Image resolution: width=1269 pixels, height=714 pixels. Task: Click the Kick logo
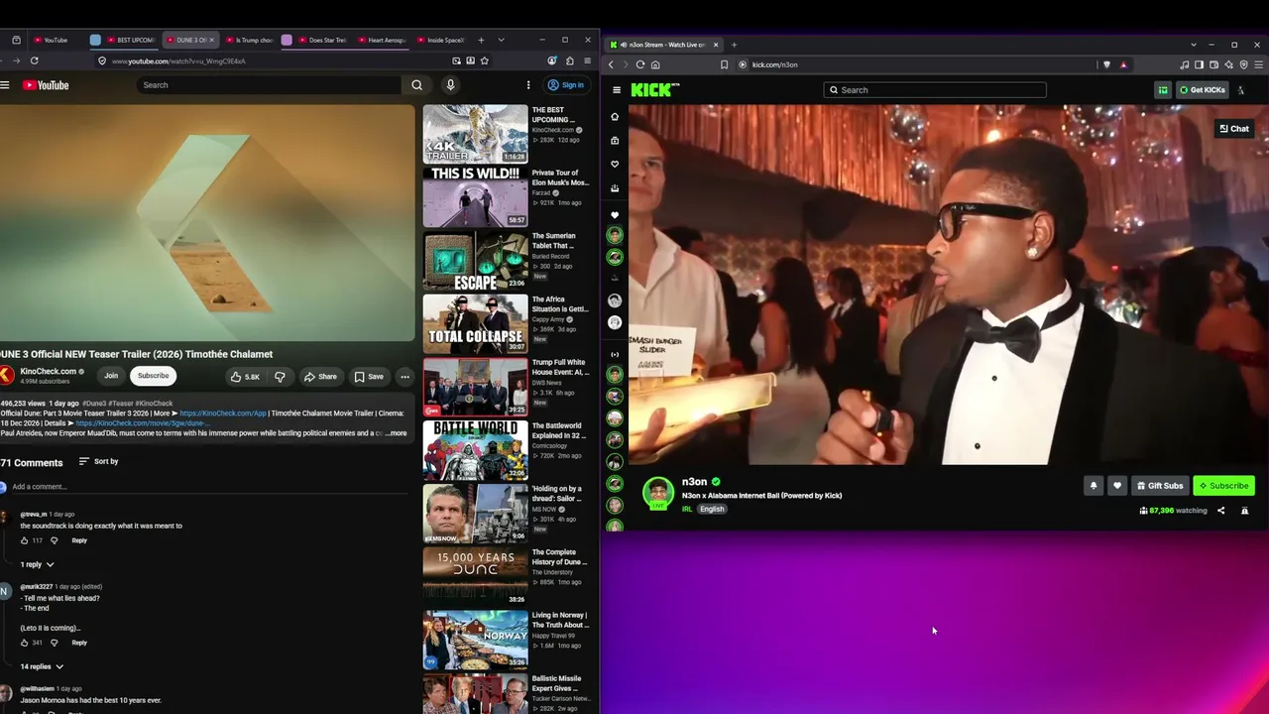click(654, 90)
